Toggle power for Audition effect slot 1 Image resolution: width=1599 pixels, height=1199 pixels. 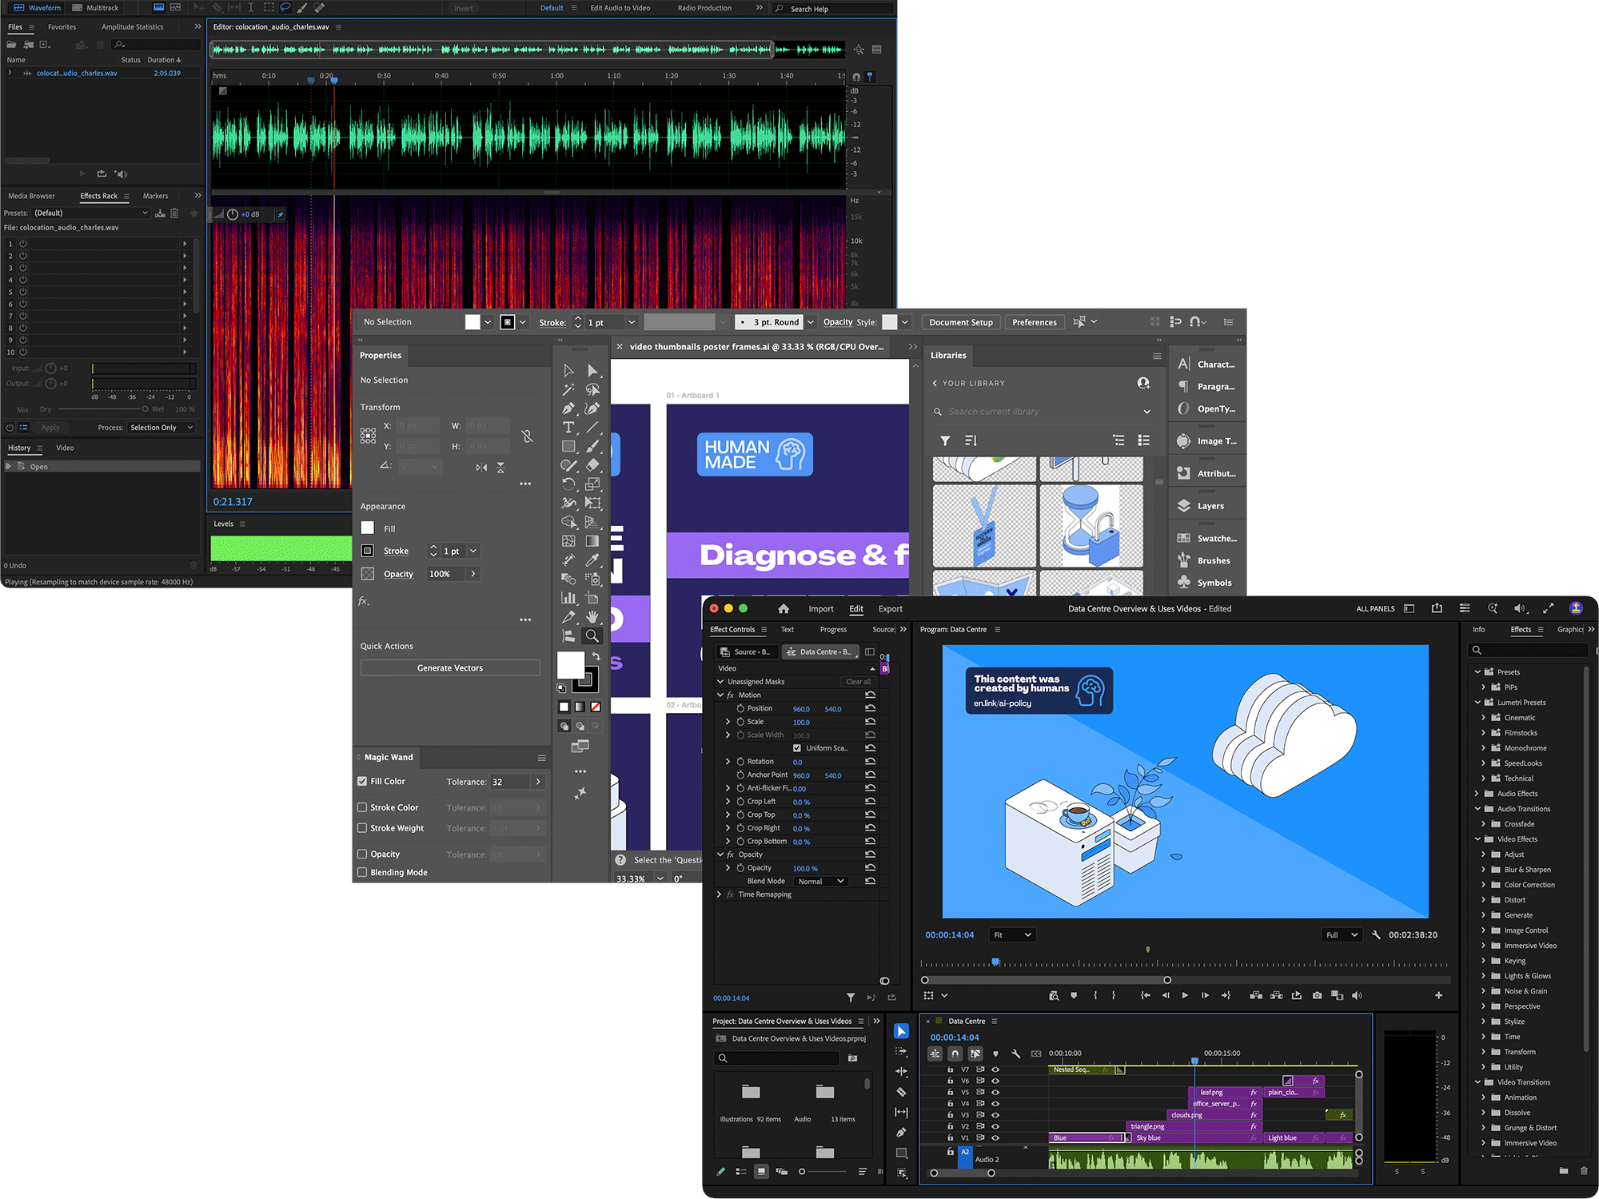(x=23, y=244)
